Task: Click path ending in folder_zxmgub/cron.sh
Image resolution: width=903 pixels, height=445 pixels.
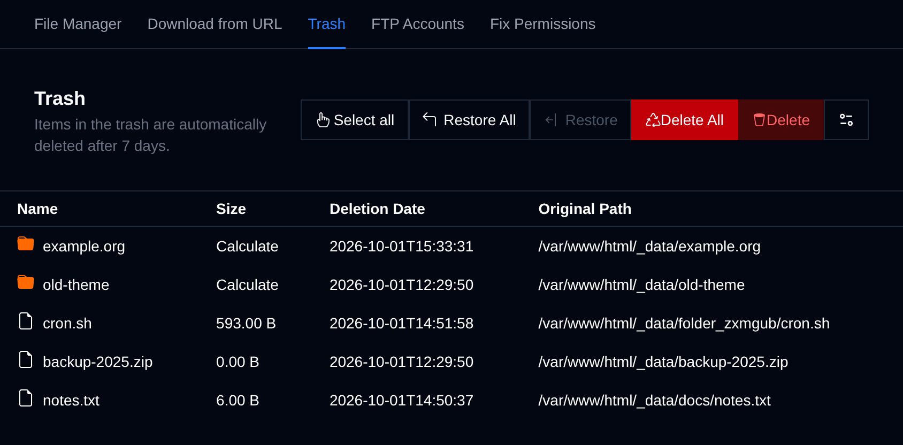Action: (x=684, y=323)
